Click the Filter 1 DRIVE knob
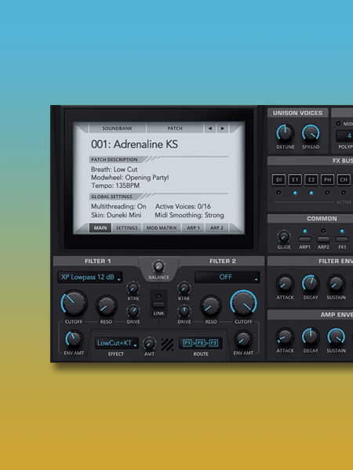Image resolution: width=353 pixels, height=470 pixels. pos(133,311)
